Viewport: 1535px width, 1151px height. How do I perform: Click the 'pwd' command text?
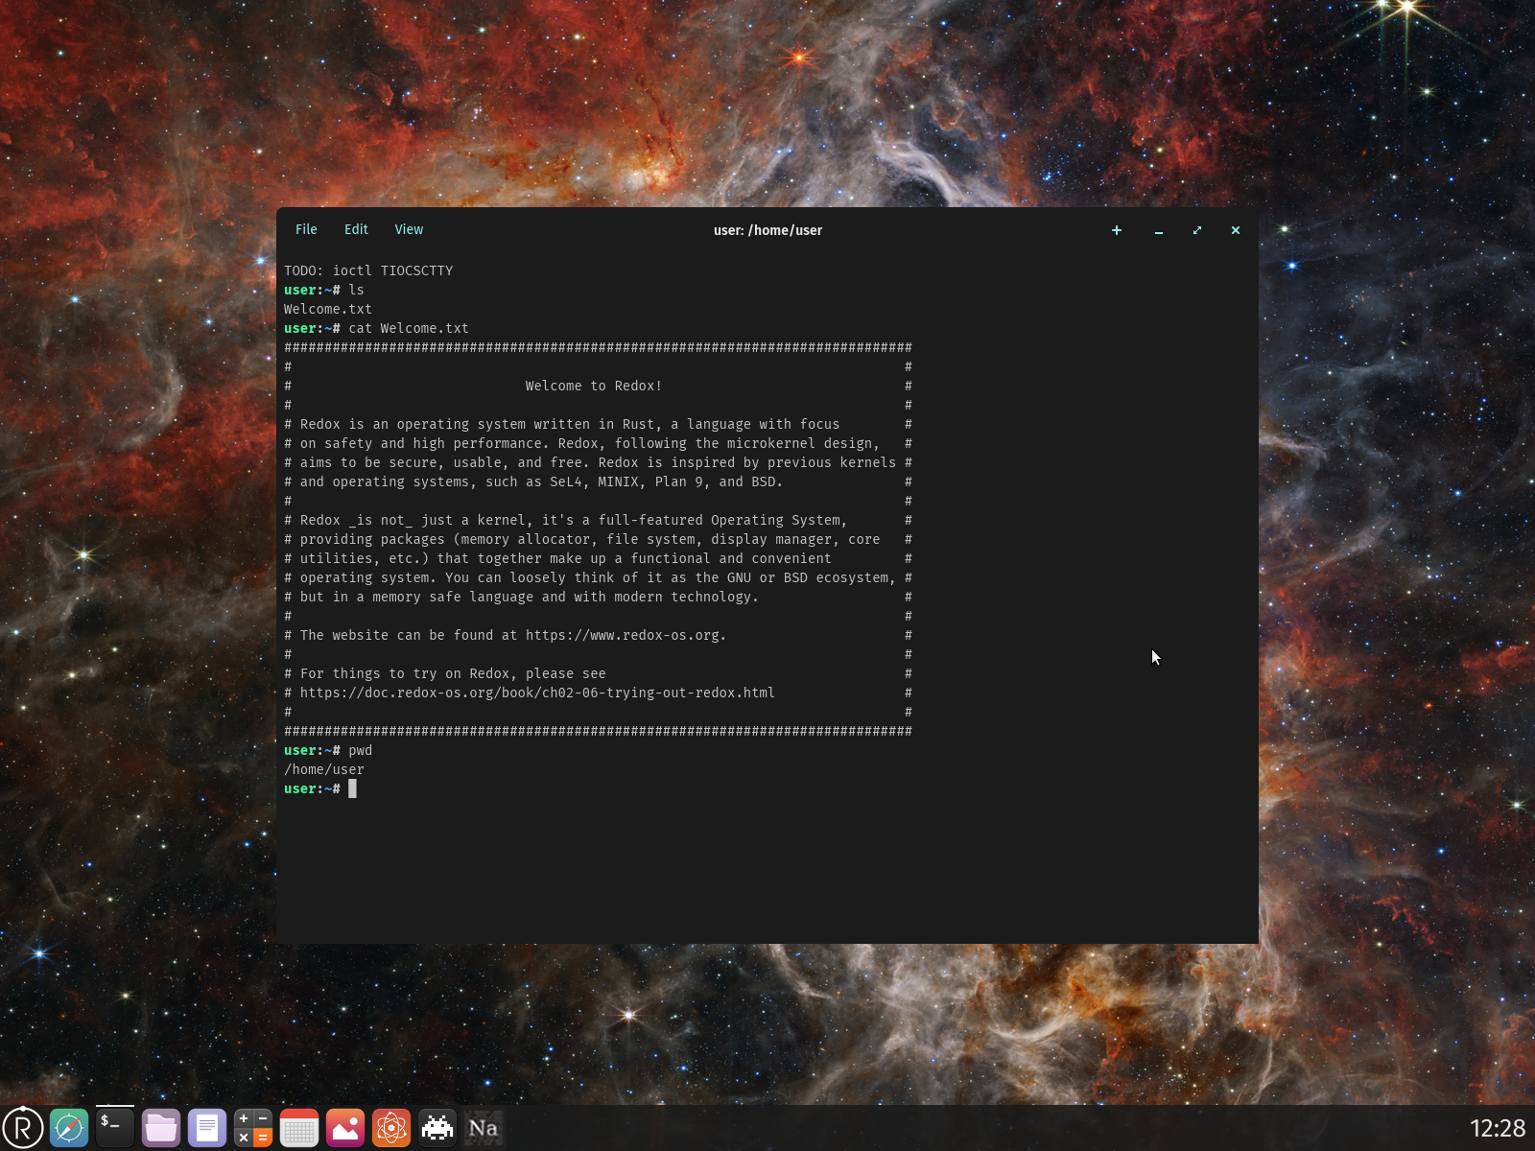360,750
